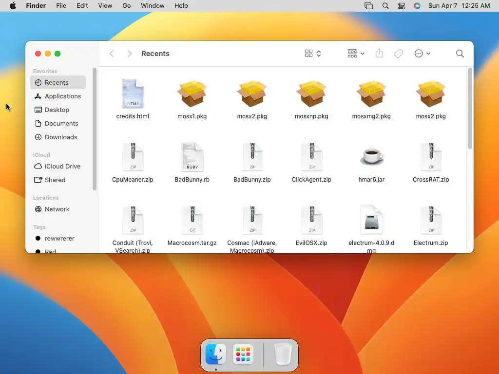Click the yellow minimize window button

[x=48, y=54]
